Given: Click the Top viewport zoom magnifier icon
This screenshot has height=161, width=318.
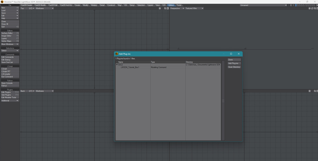Looking at the screenshot, I should (x=165, y=9).
